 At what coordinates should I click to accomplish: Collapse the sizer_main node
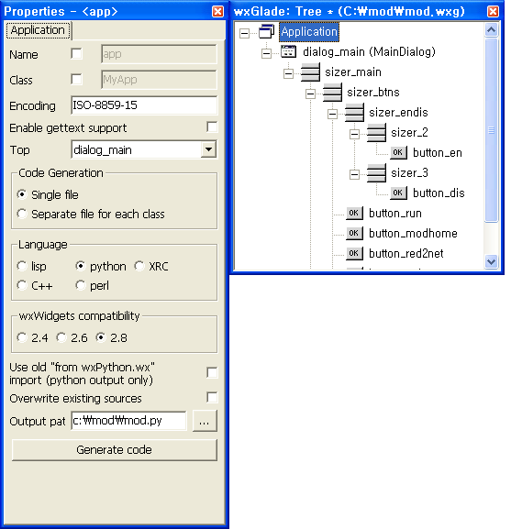[289, 73]
